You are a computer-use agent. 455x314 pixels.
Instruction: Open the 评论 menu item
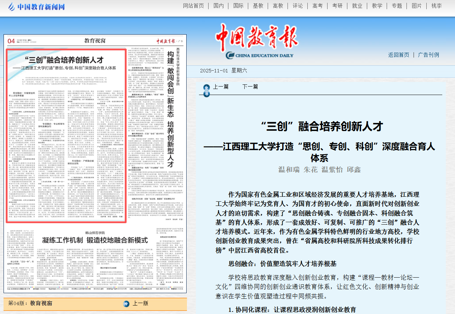pos(298,6)
